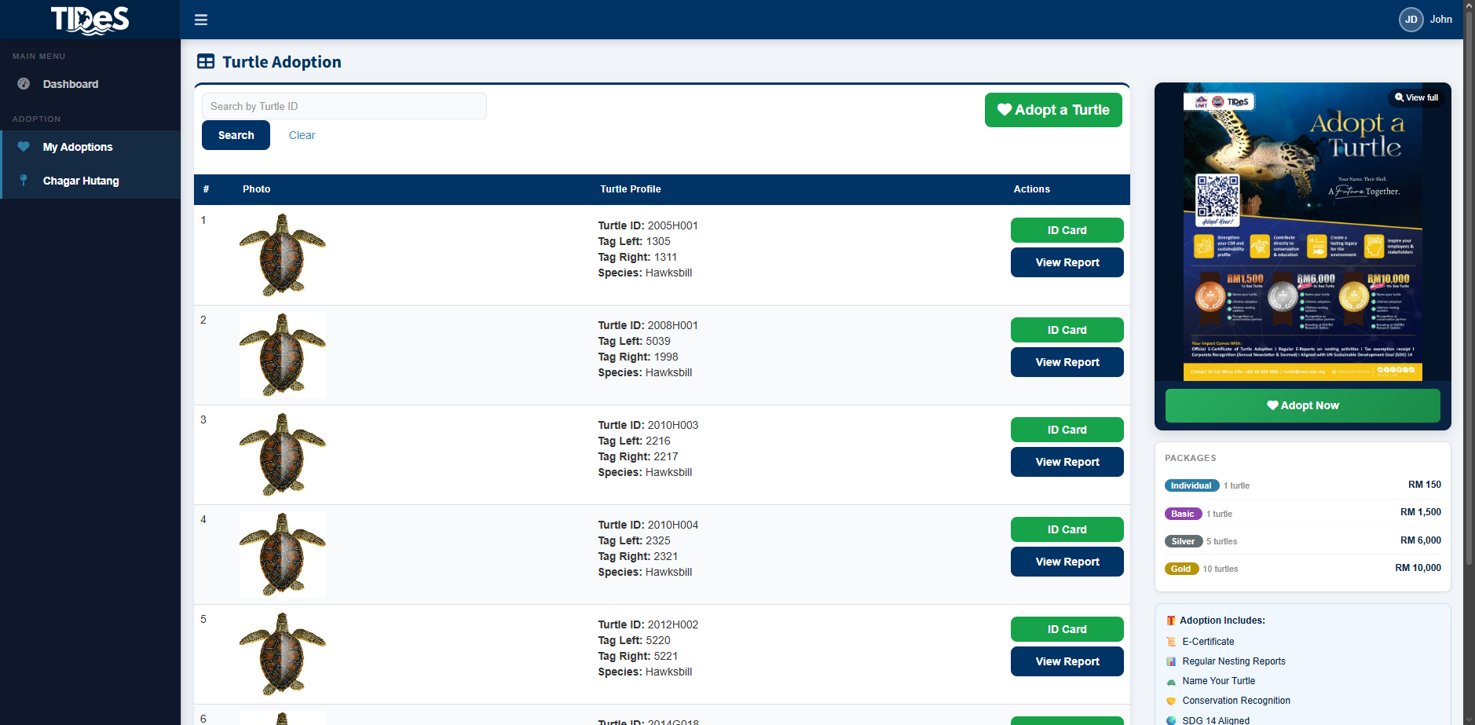The width and height of the screenshot is (1475, 725).
Task: Click Tag Left 2325 text
Action: (634, 540)
